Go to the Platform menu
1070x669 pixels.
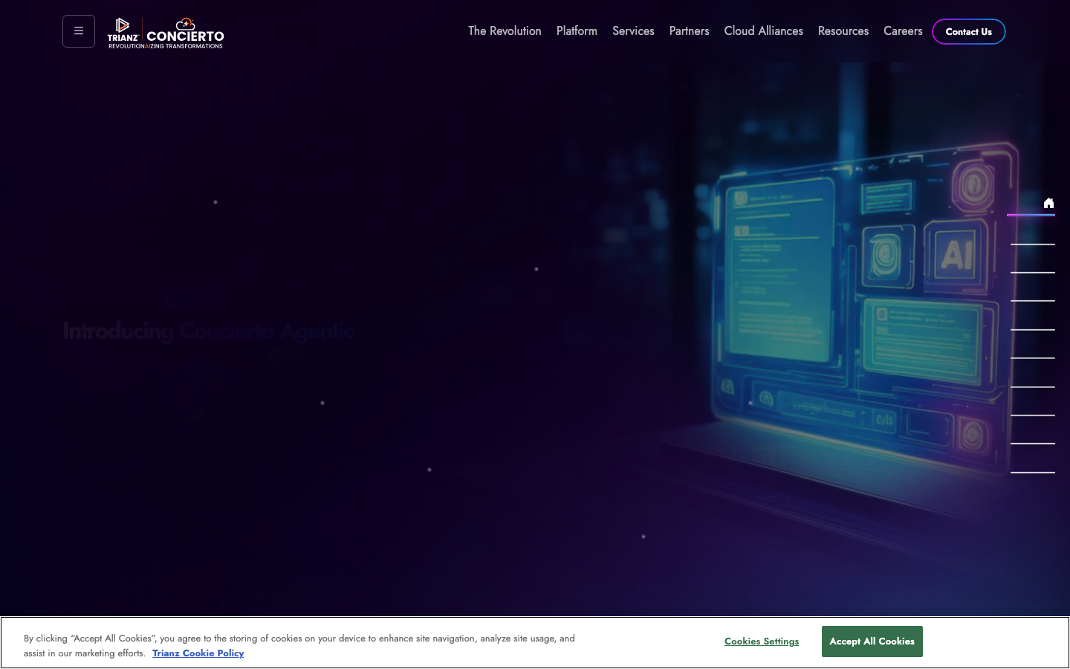(x=577, y=31)
